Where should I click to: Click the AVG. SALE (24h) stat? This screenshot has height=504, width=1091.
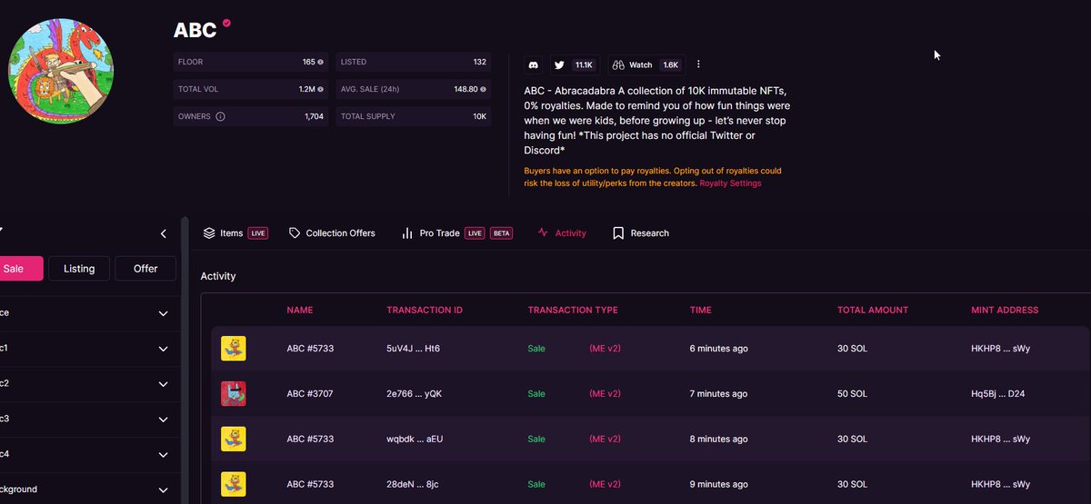click(x=414, y=90)
